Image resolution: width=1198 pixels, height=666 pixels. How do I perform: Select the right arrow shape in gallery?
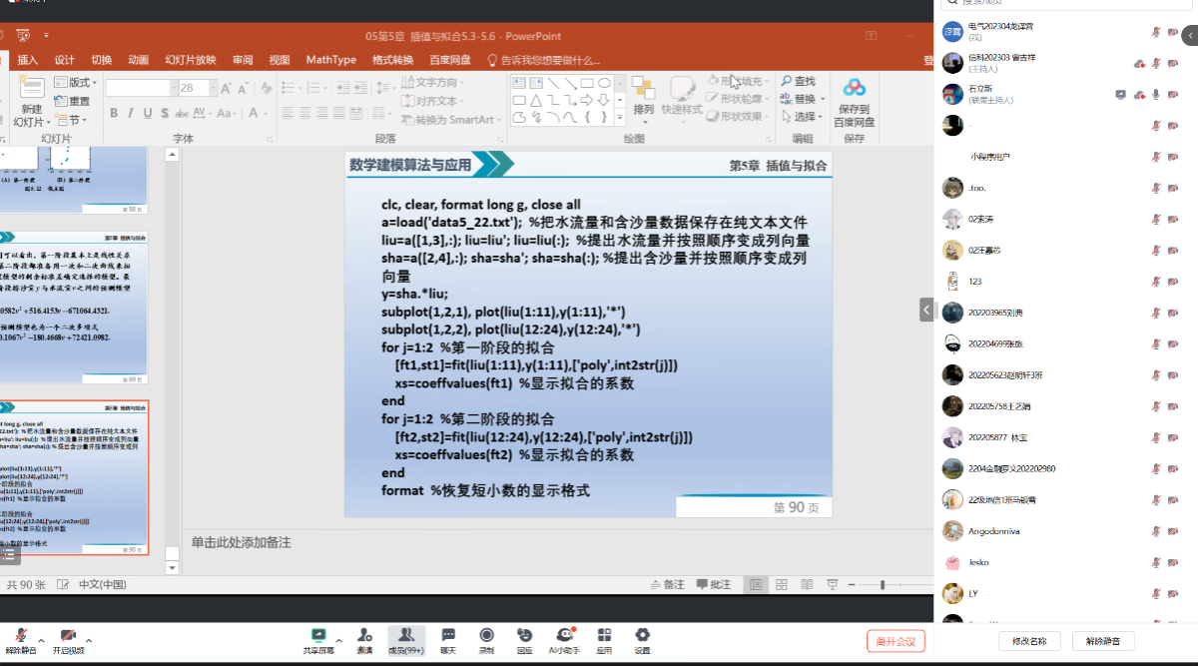coord(588,101)
